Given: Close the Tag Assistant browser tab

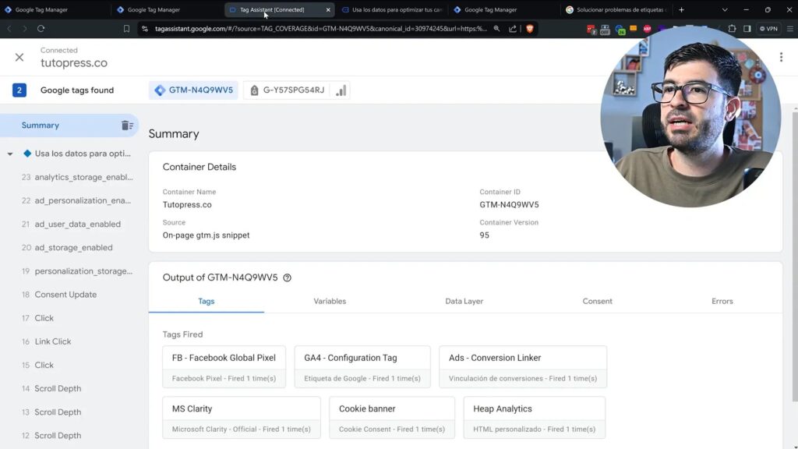Looking at the screenshot, I should 328,9.
